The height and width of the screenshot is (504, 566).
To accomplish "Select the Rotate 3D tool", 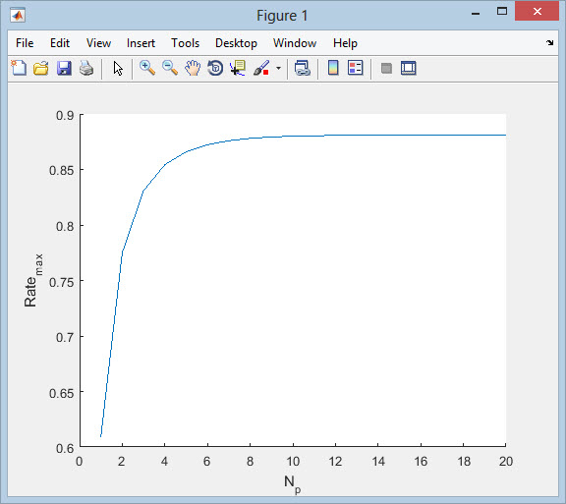I will (x=215, y=68).
